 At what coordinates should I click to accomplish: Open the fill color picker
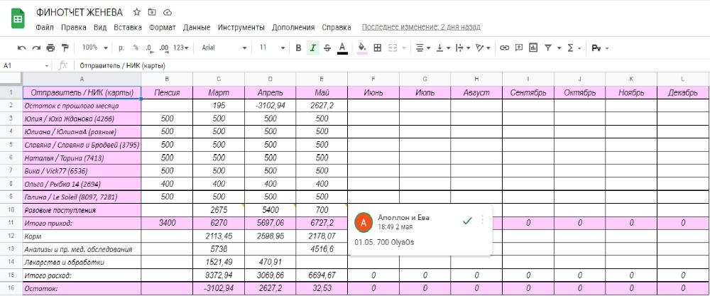[362, 48]
